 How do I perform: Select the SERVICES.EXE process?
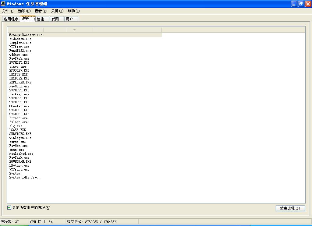click(x=20, y=134)
